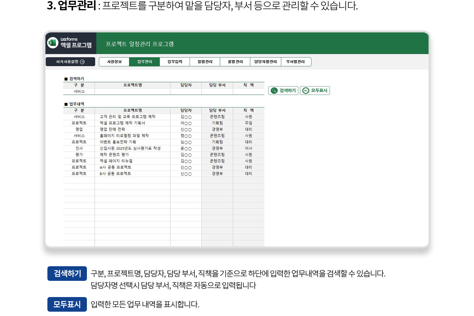Switch to the 사원정보 tab
The height and width of the screenshot is (316, 474).
click(114, 62)
